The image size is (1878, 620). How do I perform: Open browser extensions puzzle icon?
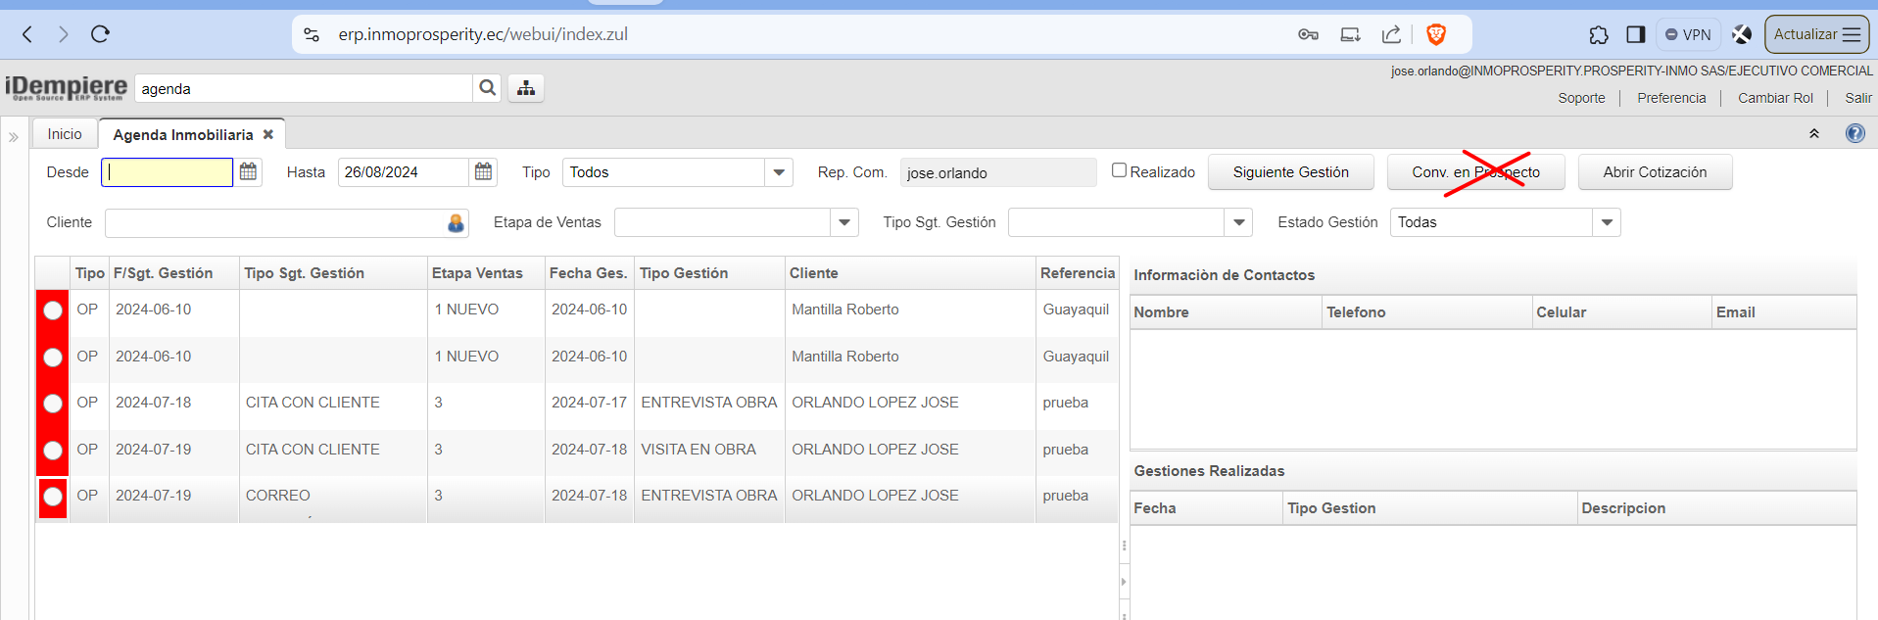pyautogui.click(x=1598, y=35)
